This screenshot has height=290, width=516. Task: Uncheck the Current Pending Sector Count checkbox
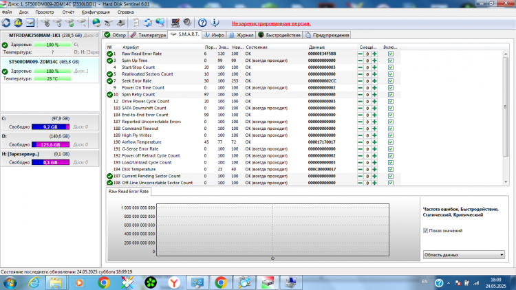[391, 176]
